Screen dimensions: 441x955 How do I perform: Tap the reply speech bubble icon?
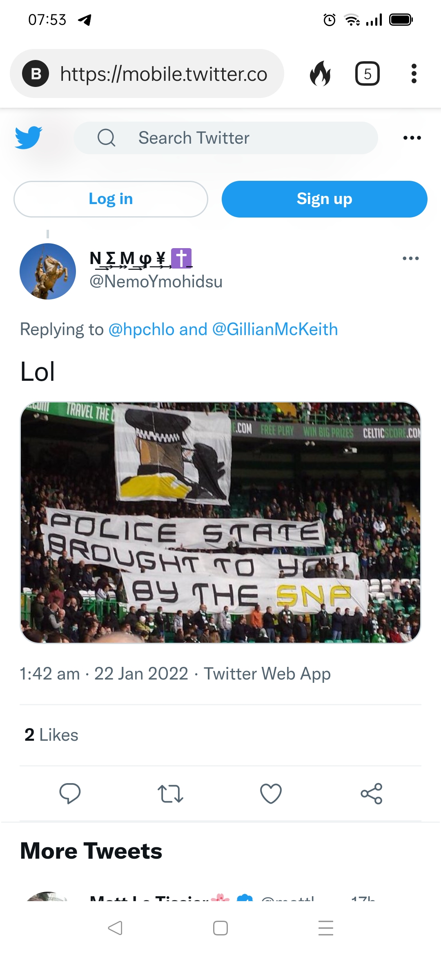[x=70, y=793]
